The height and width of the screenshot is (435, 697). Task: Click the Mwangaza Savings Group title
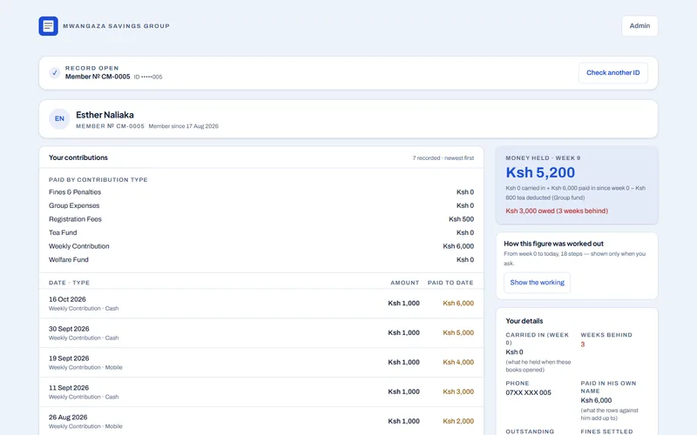pyautogui.click(x=116, y=26)
